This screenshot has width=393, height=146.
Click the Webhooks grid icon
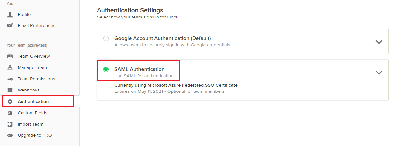[10, 90]
